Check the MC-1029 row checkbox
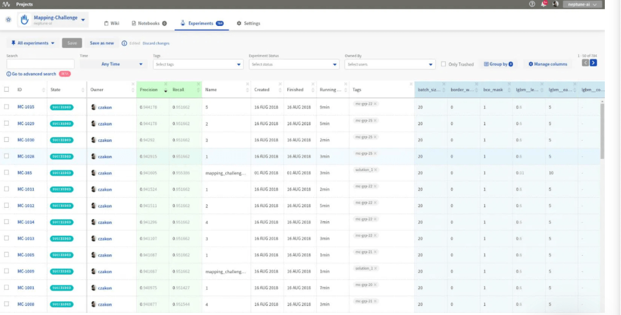Image resolution: width=621 pixels, height=315 pixels. 6,123
